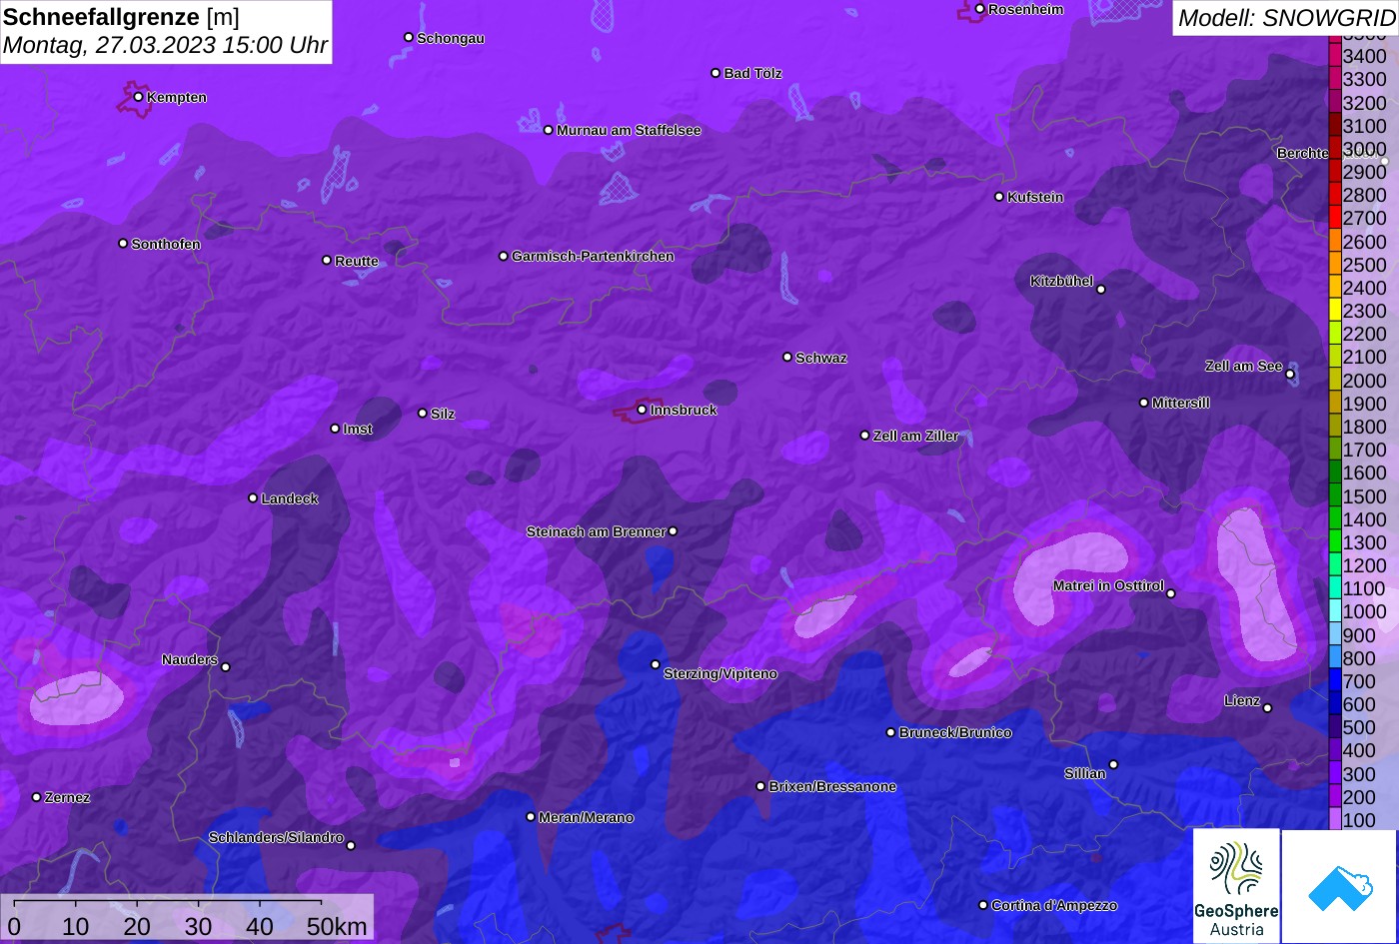Image resolution: width=1399 pixels, height=944 pixels.
Task: Click the Garmisch-Partenkirchen label
Action: tap(593, 256)
